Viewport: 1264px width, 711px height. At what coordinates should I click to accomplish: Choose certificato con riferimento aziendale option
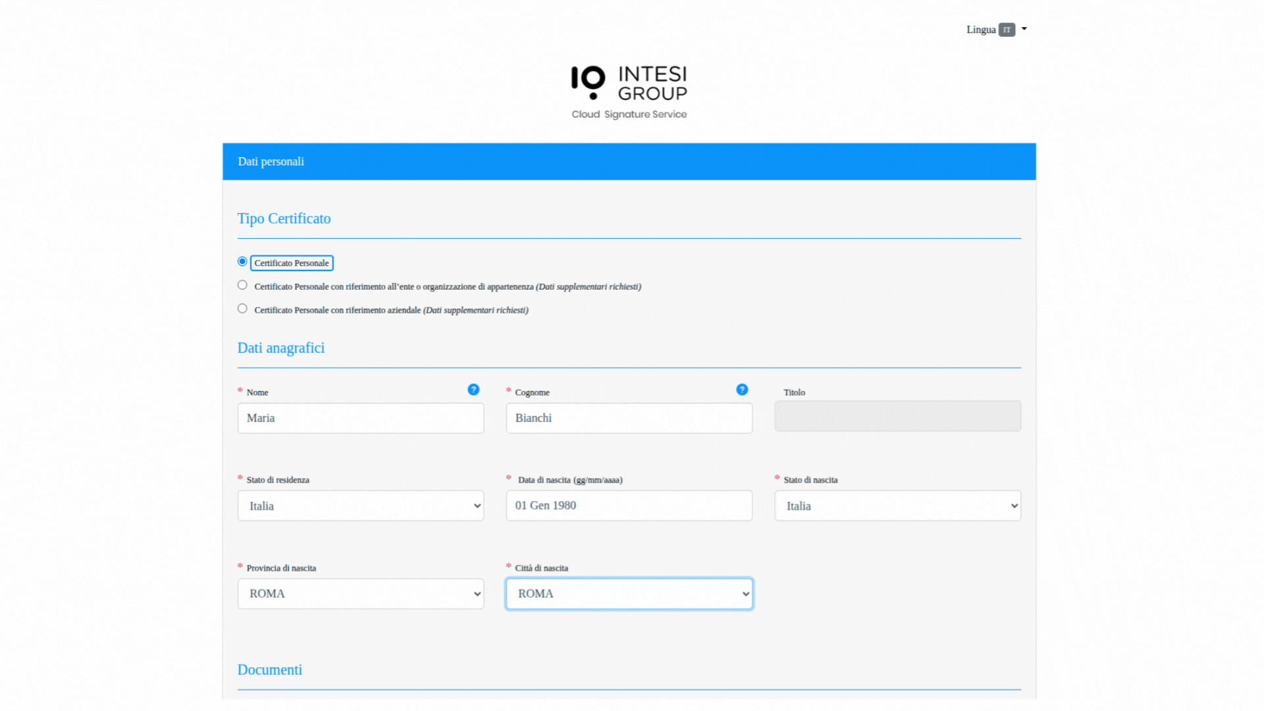[x=242, y=308]
